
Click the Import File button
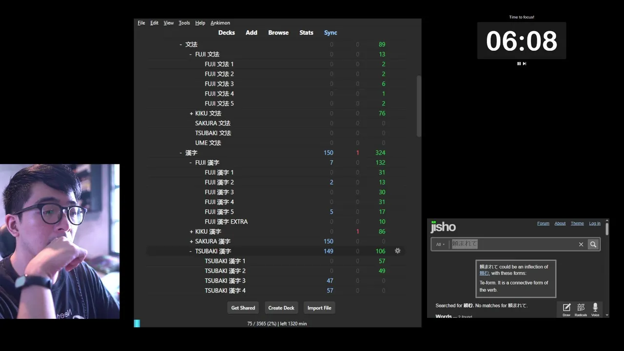click(319, 308)
